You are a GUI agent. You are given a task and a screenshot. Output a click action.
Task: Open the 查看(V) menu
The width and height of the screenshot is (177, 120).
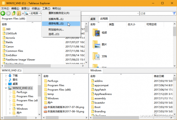[26, 9]
